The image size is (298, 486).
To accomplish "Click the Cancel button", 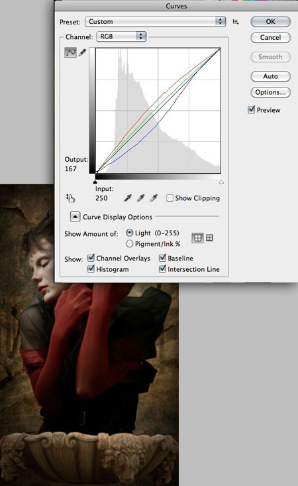I will [270, 38].
